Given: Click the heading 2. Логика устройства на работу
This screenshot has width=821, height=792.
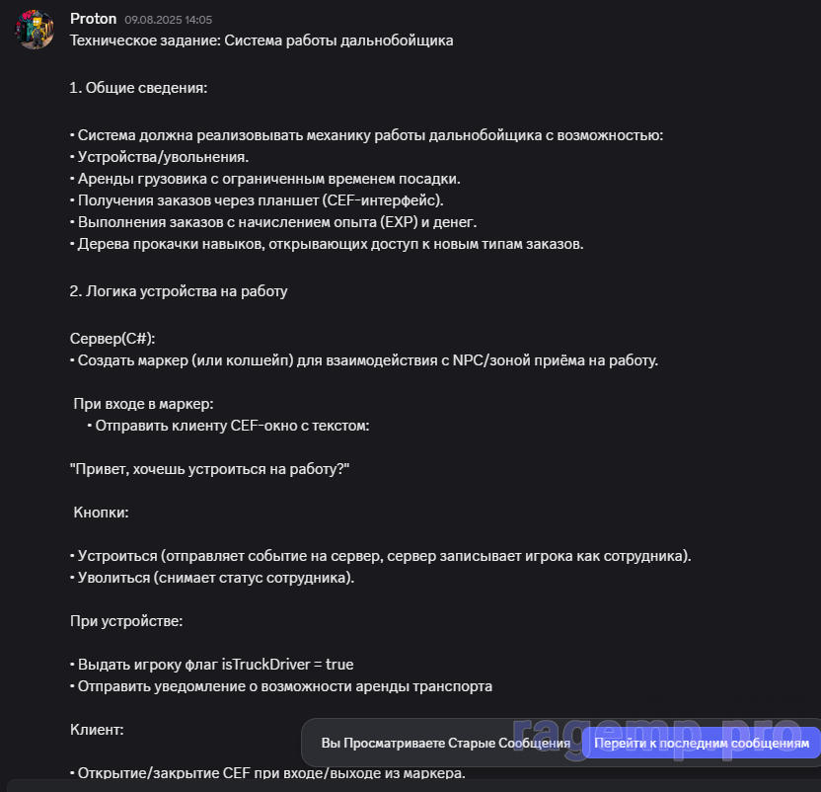Looking at the screenshot, I should (x=179, y=291).
